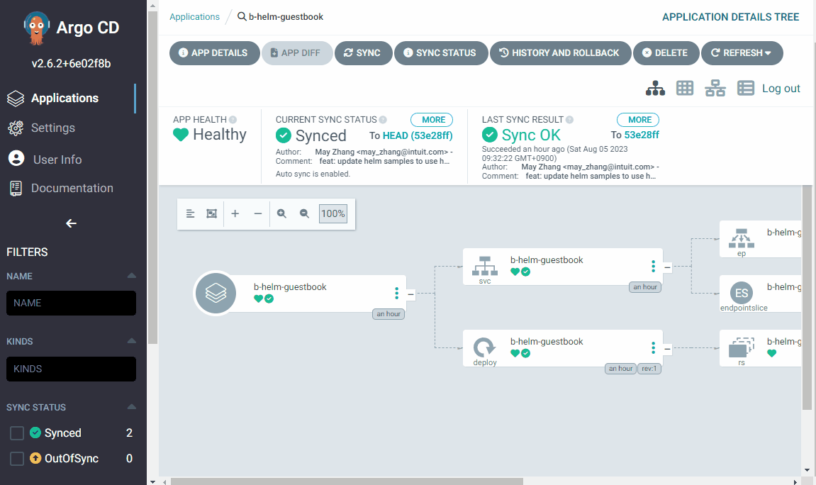Click the Sync OK status text
816x485 pixels.
531,135
